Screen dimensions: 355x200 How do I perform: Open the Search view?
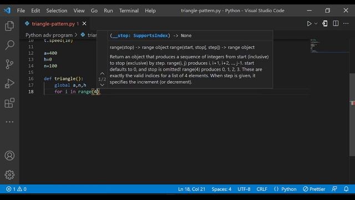(x=9, y=45)
